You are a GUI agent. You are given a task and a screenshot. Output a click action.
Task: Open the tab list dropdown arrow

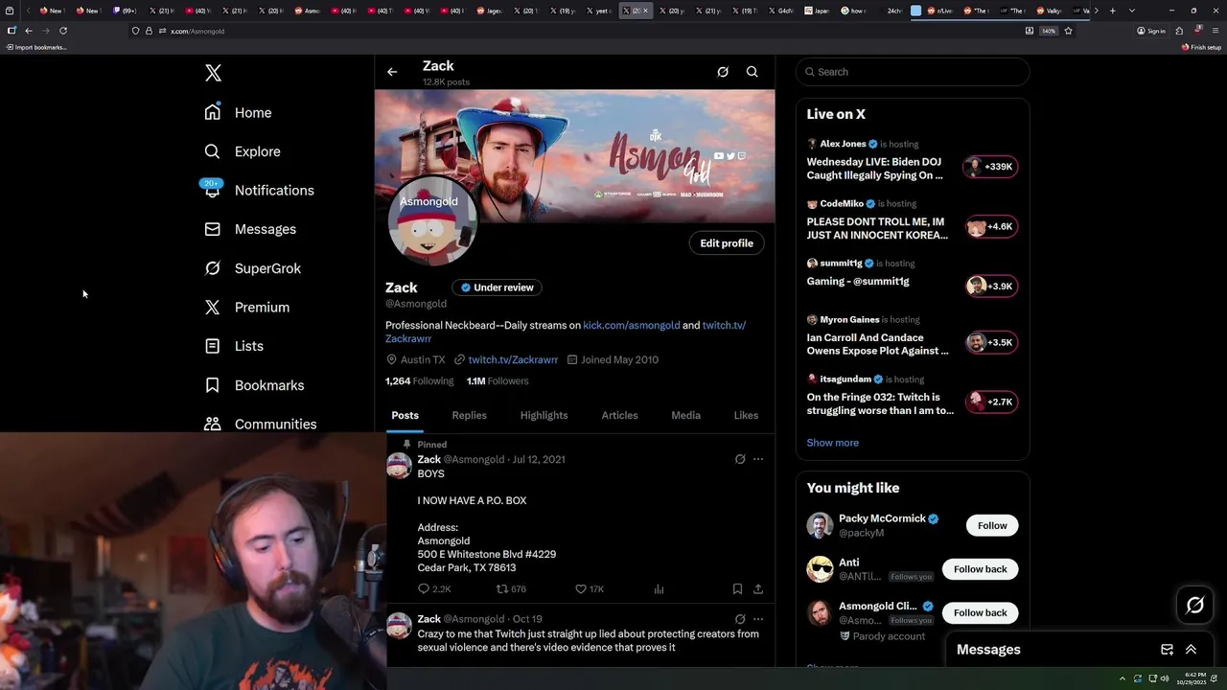1132,11
